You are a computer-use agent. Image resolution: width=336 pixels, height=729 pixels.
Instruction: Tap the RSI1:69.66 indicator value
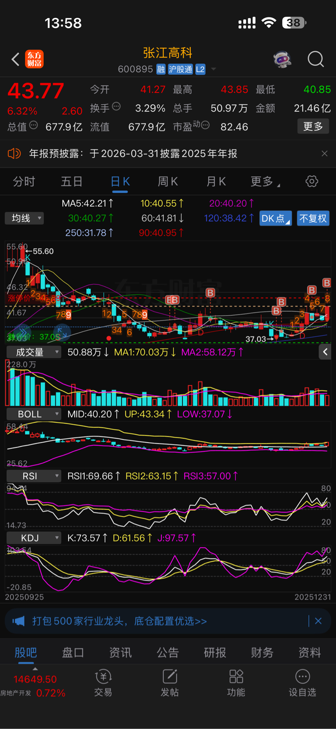click(x=94, y=476)
